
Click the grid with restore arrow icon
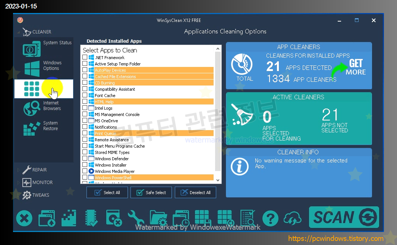[x=225, y=218]
